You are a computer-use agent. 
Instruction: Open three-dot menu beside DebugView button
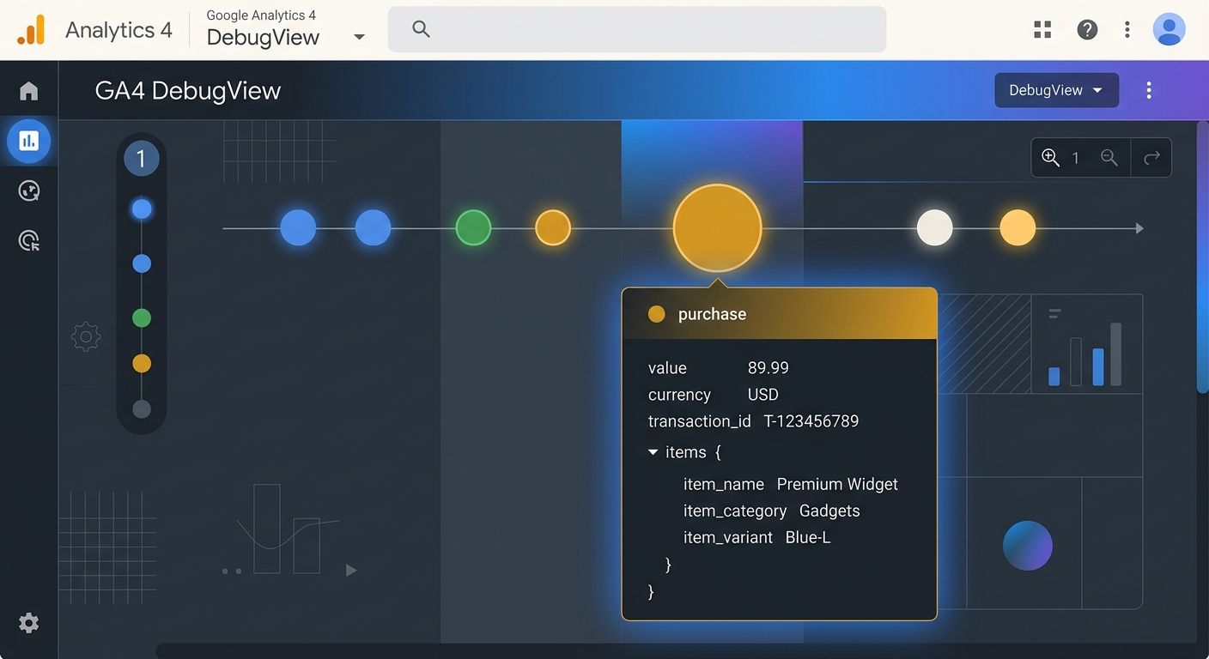tap(1149, 90)
